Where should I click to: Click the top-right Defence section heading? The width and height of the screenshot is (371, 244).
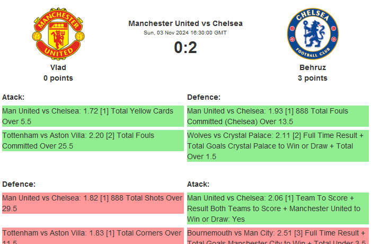coord(204,97)
